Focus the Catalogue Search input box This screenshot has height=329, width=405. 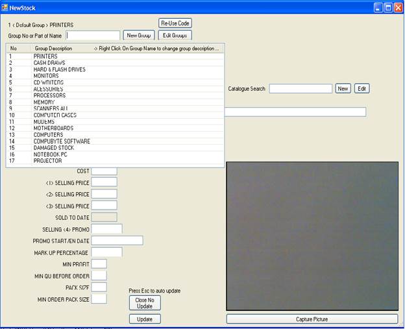(301, 88)
